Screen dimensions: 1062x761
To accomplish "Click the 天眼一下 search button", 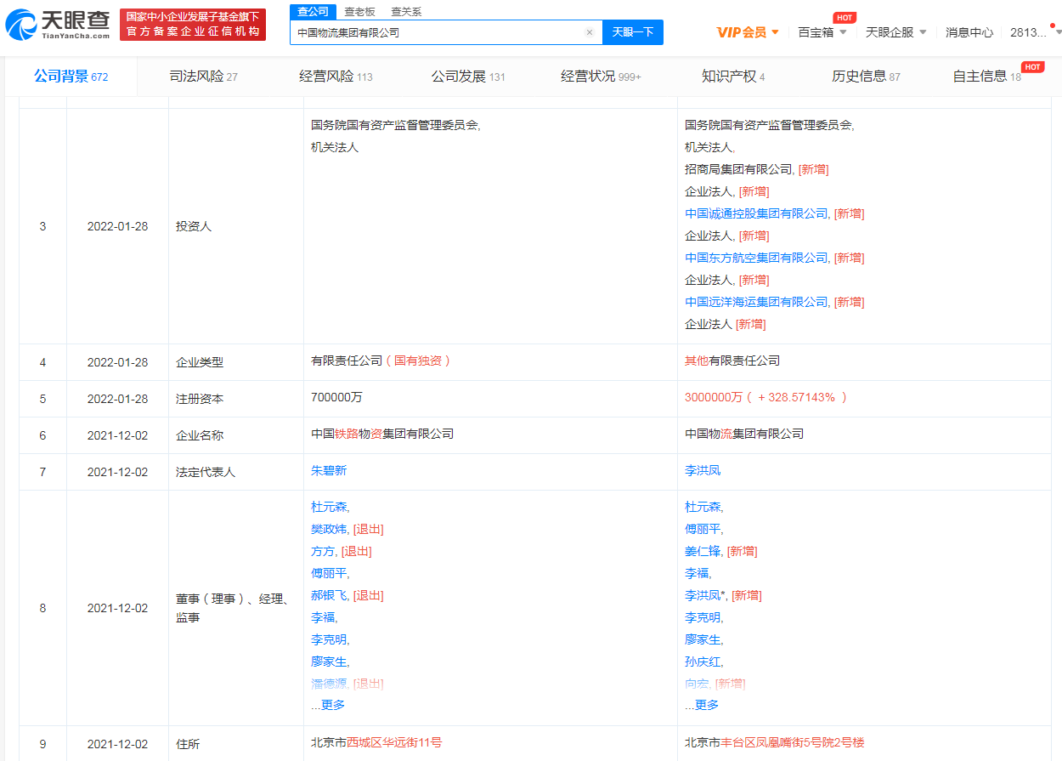I will (x=633, y=32).
